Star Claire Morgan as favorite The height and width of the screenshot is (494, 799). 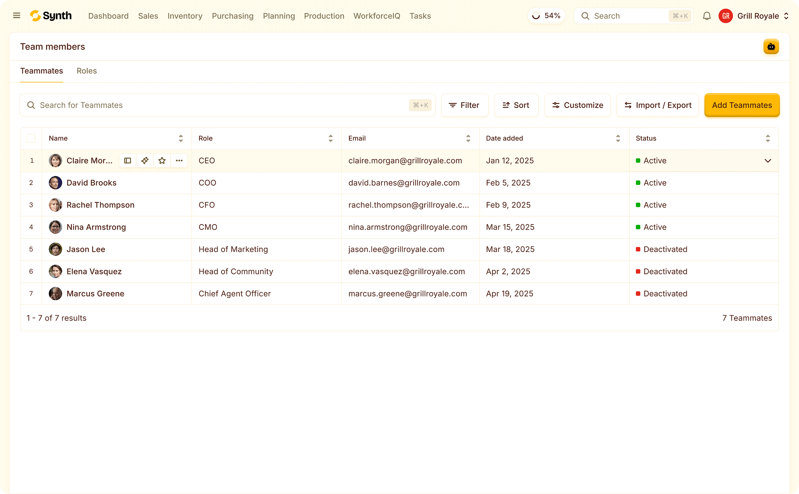click(162, 161)
